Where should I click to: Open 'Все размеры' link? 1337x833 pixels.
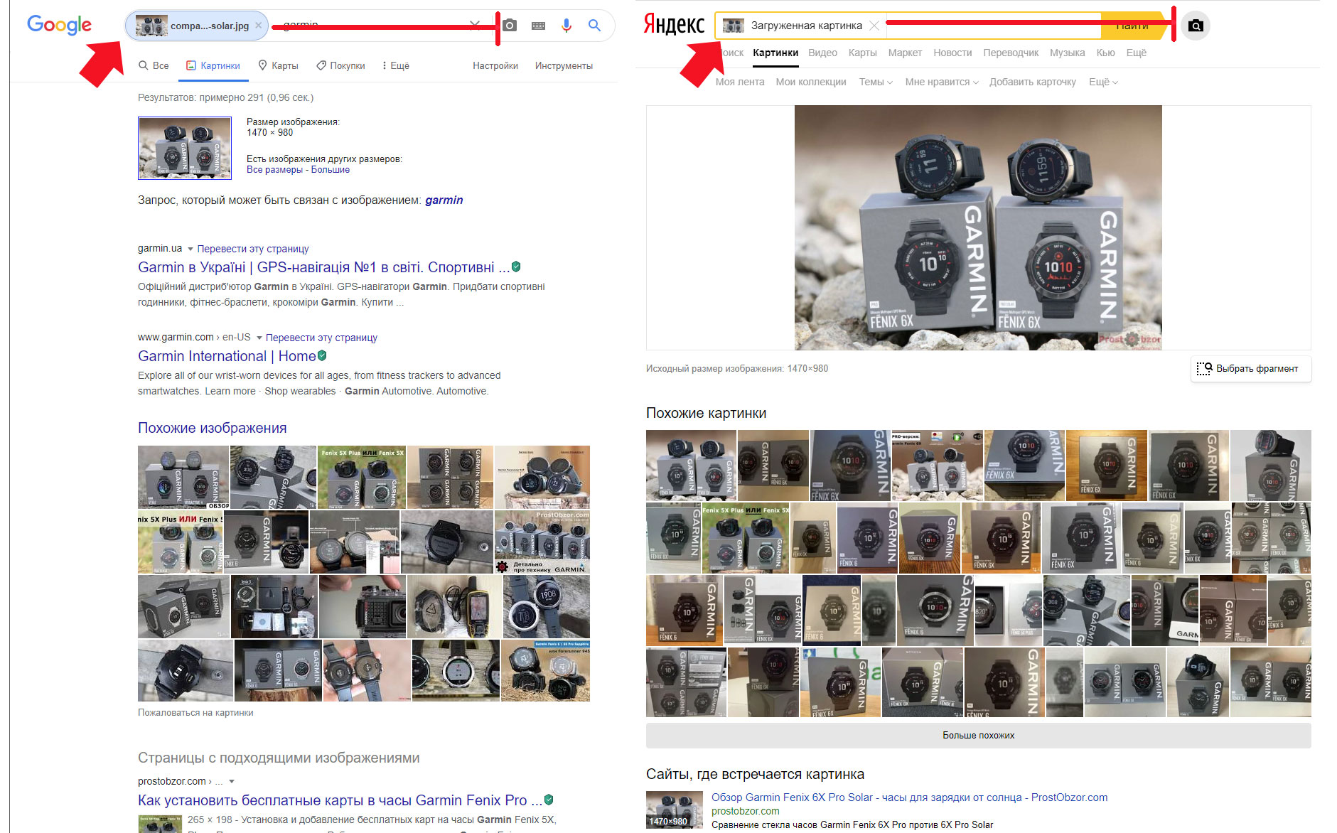274,170
